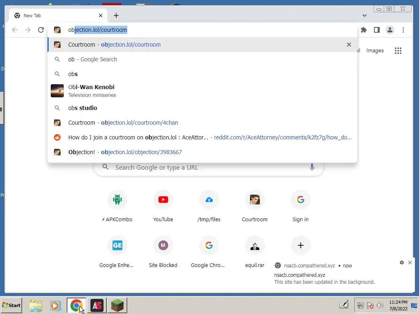The width and height of the screenshot is (419, 314).
Task: Remove the Courtroom suggestion with X
Action: click(349, 45)
